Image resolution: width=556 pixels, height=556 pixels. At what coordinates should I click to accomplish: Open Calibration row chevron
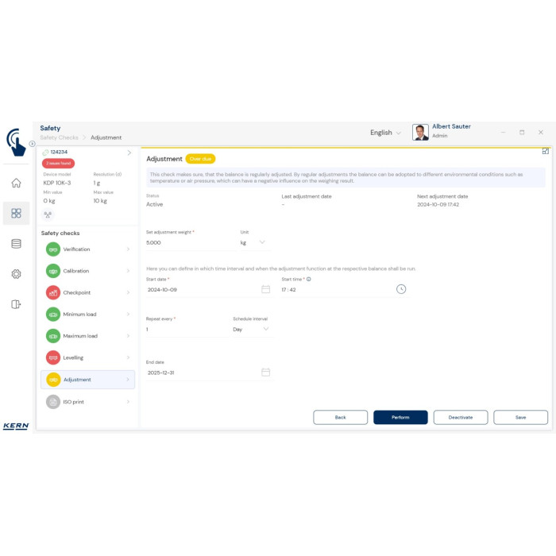(x=128, y=271)
